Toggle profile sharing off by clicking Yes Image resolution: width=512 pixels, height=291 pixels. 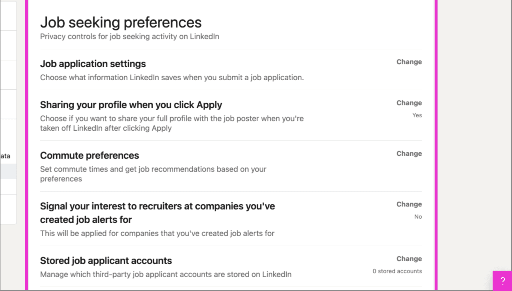(x=417, y=115)
